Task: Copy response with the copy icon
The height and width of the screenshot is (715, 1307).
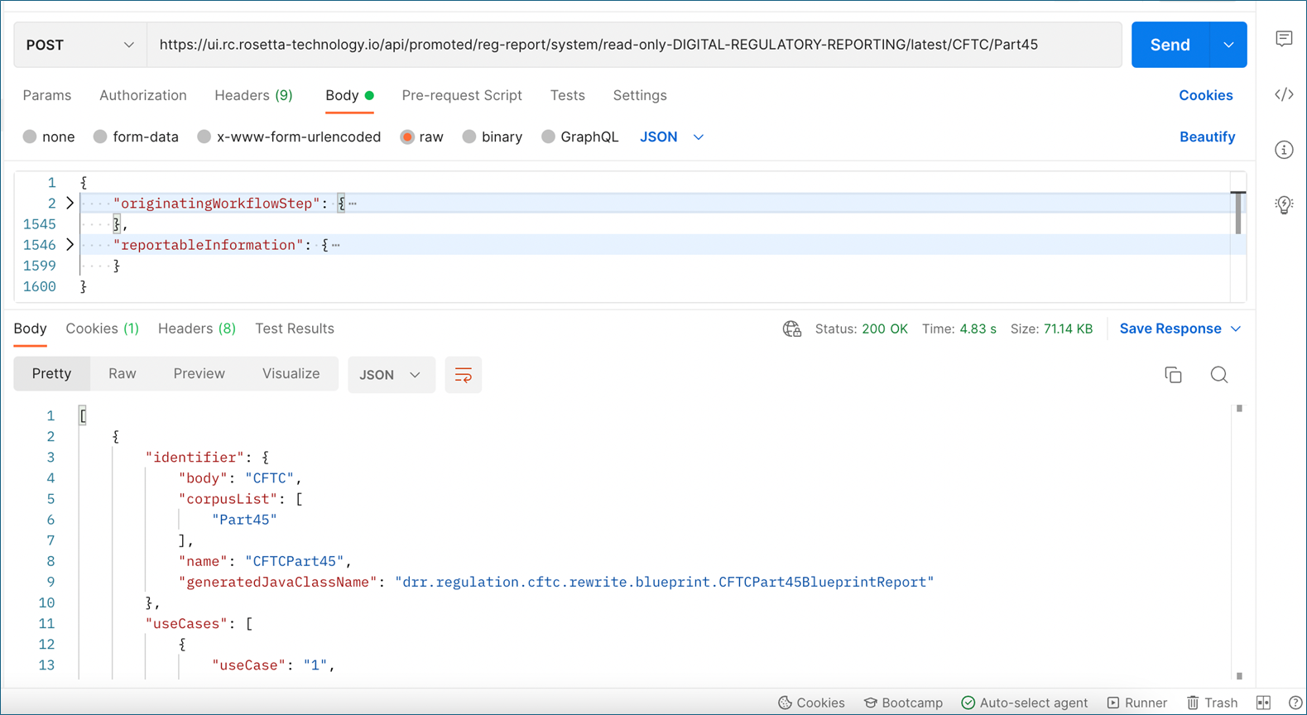Action: click(x=1173, y=375)
